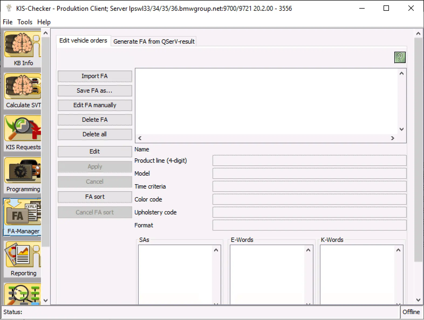Focus the Model input field
Screen dimensions: 424x320
point(309,173)
